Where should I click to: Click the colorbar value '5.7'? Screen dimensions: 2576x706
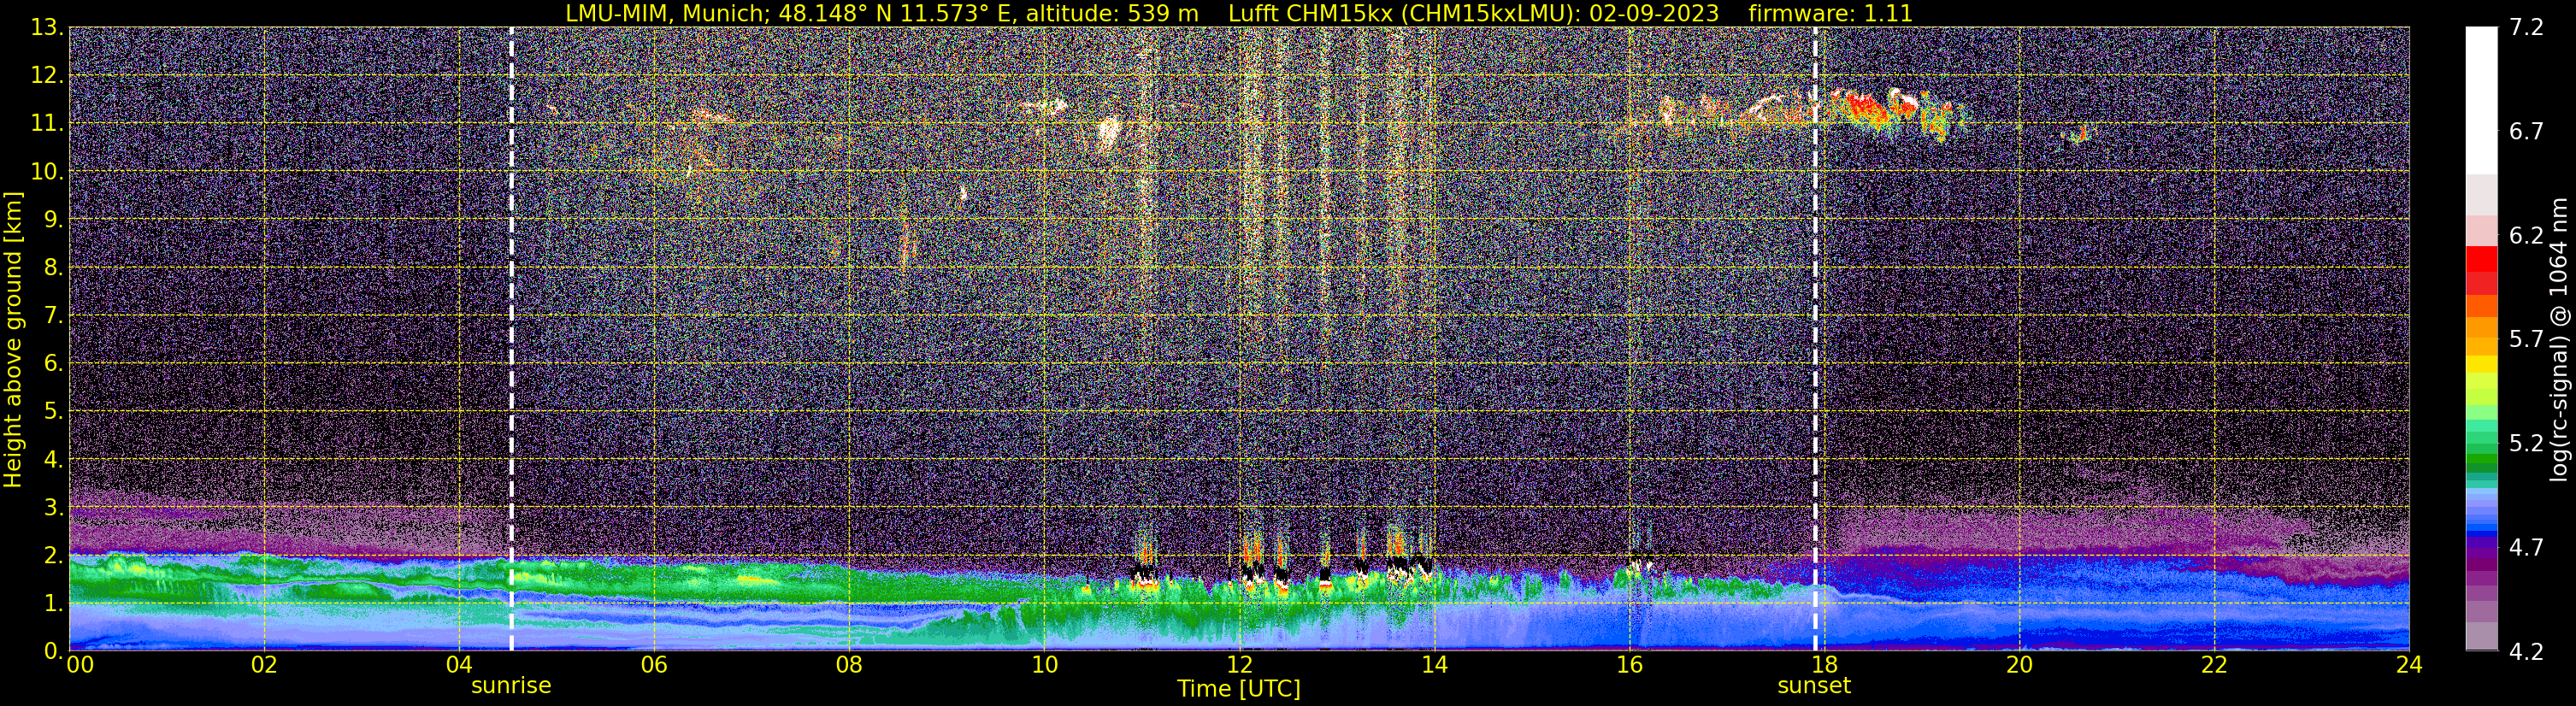pyautogui.click(x=2526, y=339)
